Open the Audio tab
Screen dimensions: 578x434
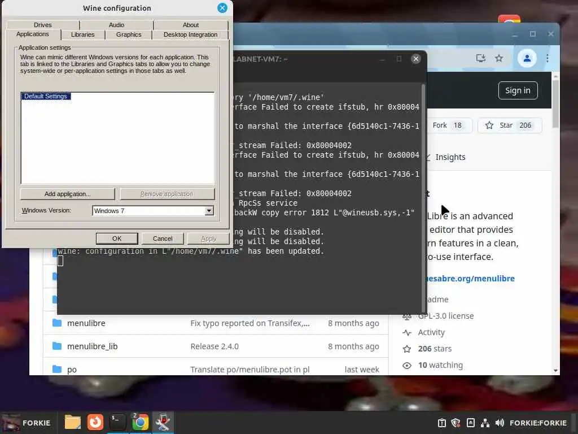[116, 25]
